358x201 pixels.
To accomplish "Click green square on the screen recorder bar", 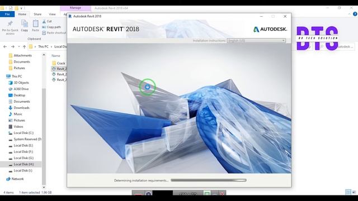I will tap(207, 194).
